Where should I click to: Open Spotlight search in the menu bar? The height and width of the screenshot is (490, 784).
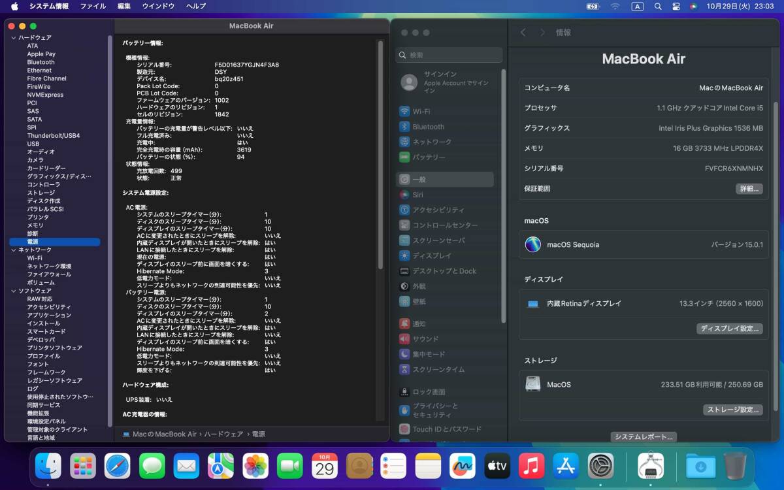point(658,6)
